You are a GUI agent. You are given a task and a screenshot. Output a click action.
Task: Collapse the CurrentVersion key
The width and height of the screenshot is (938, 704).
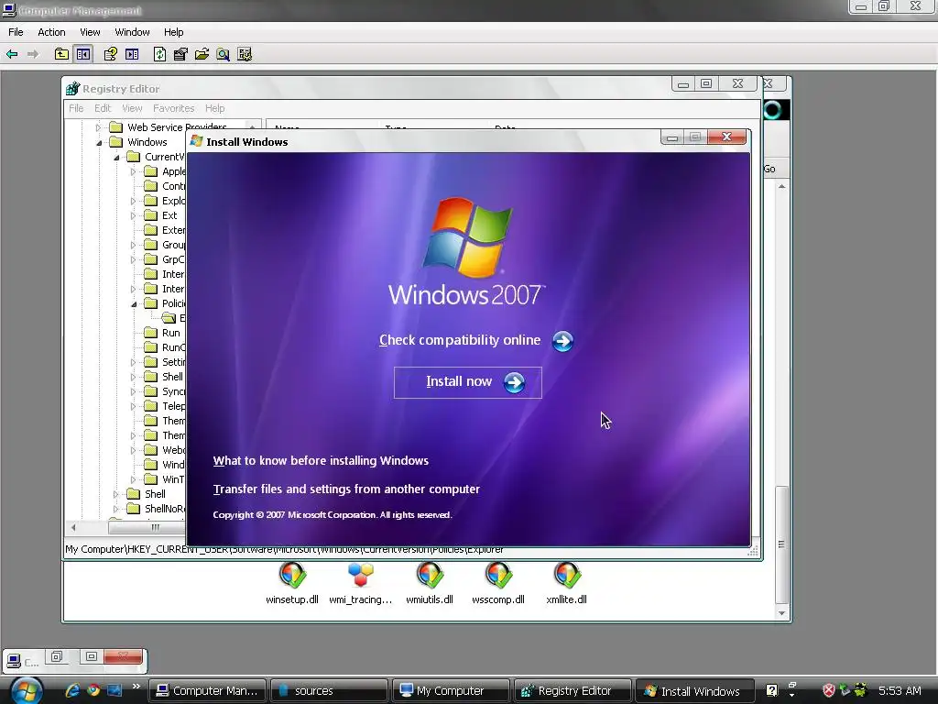(x=116, y=158)
